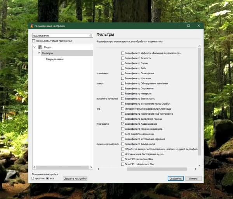Select the простые settings radio button

click(33, 178)
